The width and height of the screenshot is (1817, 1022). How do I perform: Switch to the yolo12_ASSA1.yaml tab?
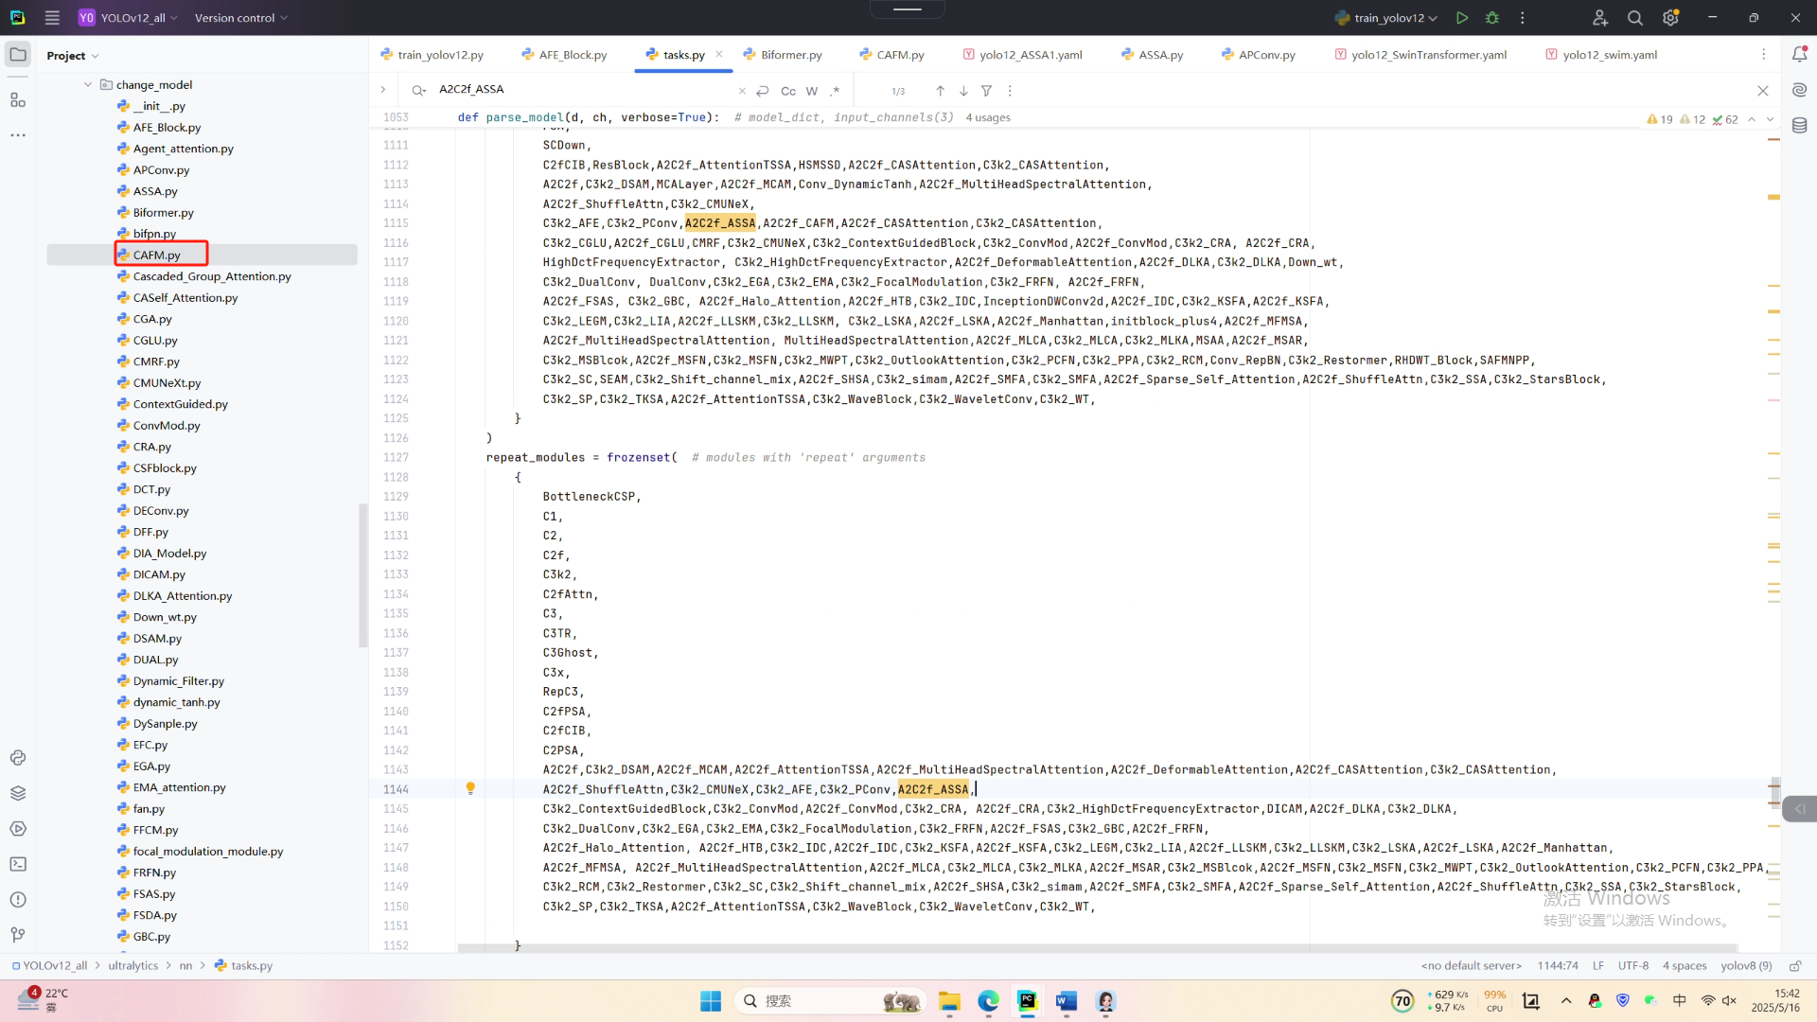pyautogui.click(x=1030, y=55)
